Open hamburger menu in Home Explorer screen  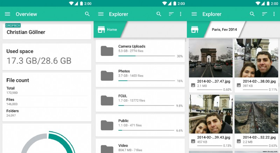coord(101,14)
